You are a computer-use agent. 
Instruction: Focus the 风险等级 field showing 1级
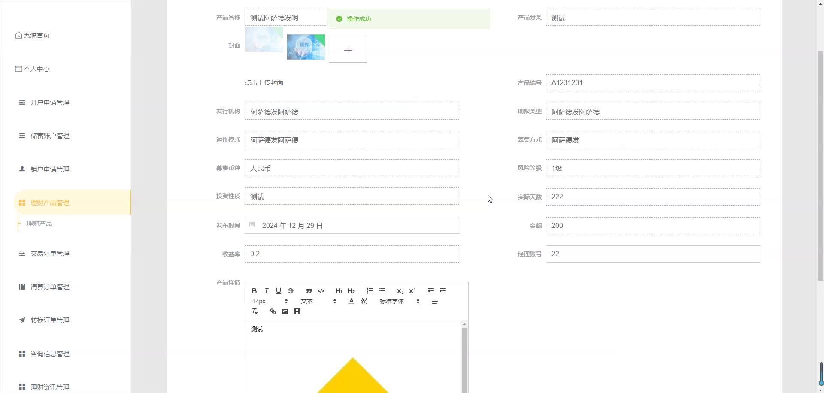tap(653, 168)
